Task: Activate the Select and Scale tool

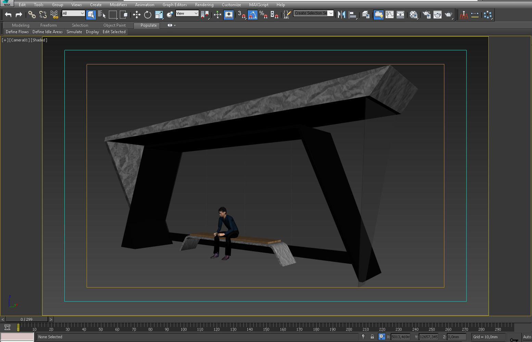Action: (x=159, y=14)
